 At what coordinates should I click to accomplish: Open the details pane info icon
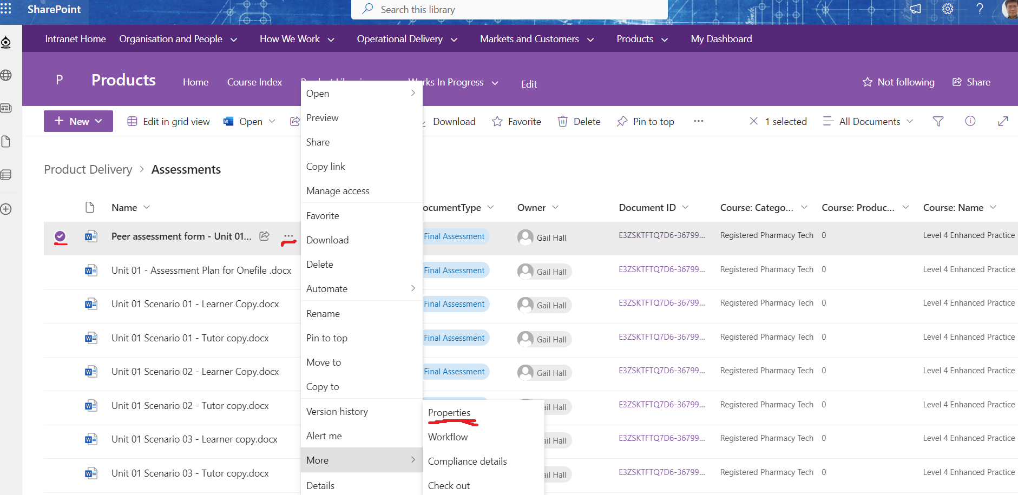coord(970,121)
